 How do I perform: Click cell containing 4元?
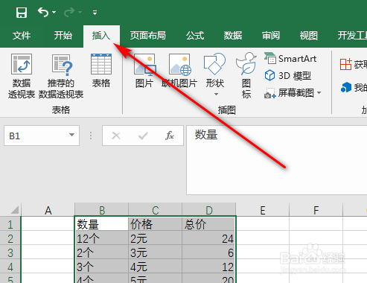click(x=156, y=267)
